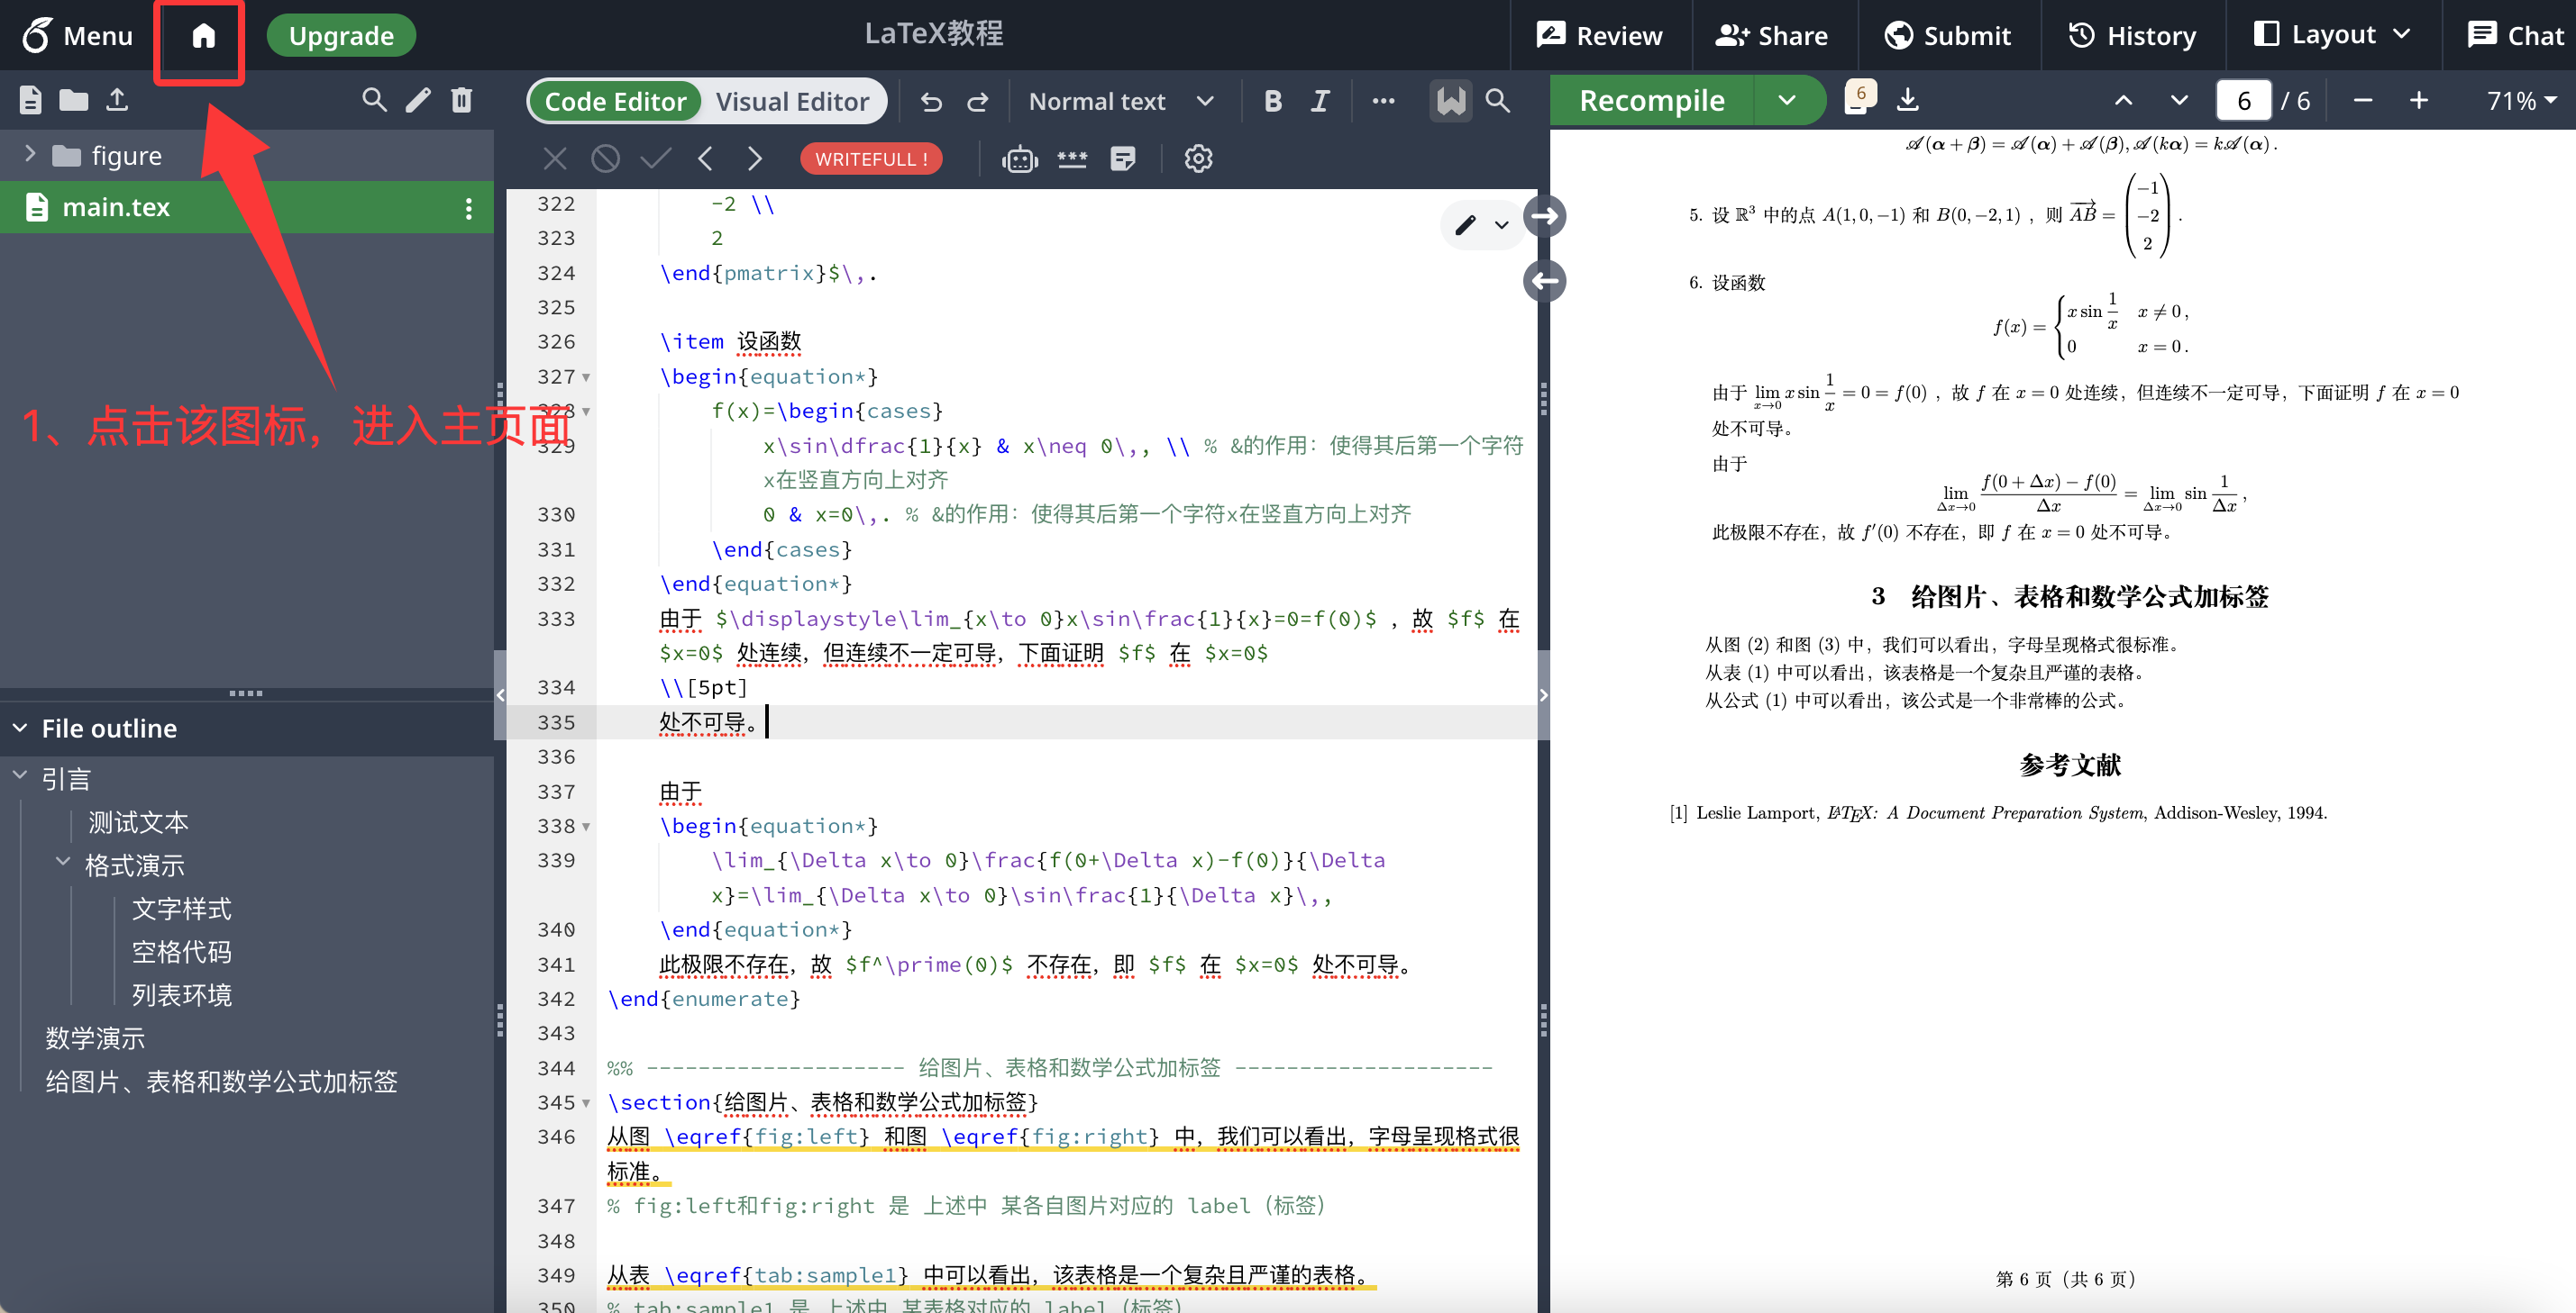Upload a file to the project
The height and width of the screenshot is (1313, 2576).
[117, 100]
